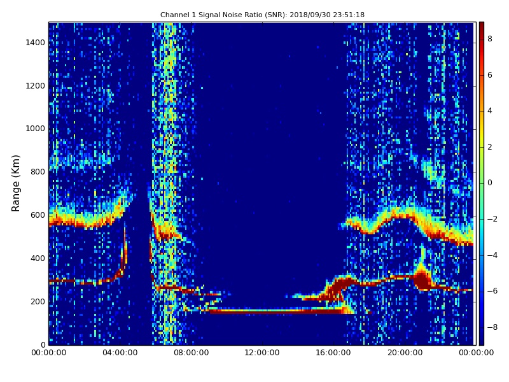The image size is (509, 382).
Task: Click the colorbar tick label '−4'
Action: [x=492, y=255]
